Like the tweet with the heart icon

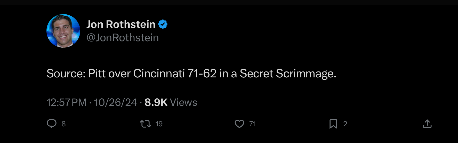[239, 124]
